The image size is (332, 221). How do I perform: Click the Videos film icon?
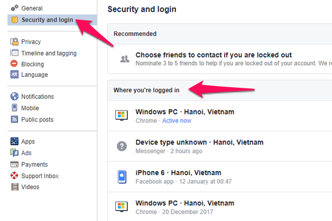pyautogui.click(x=14, y=187)
